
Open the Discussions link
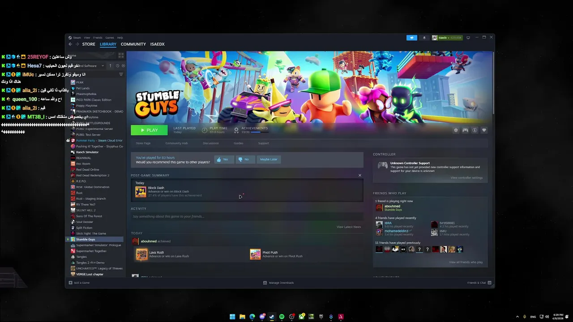point(211,143)
